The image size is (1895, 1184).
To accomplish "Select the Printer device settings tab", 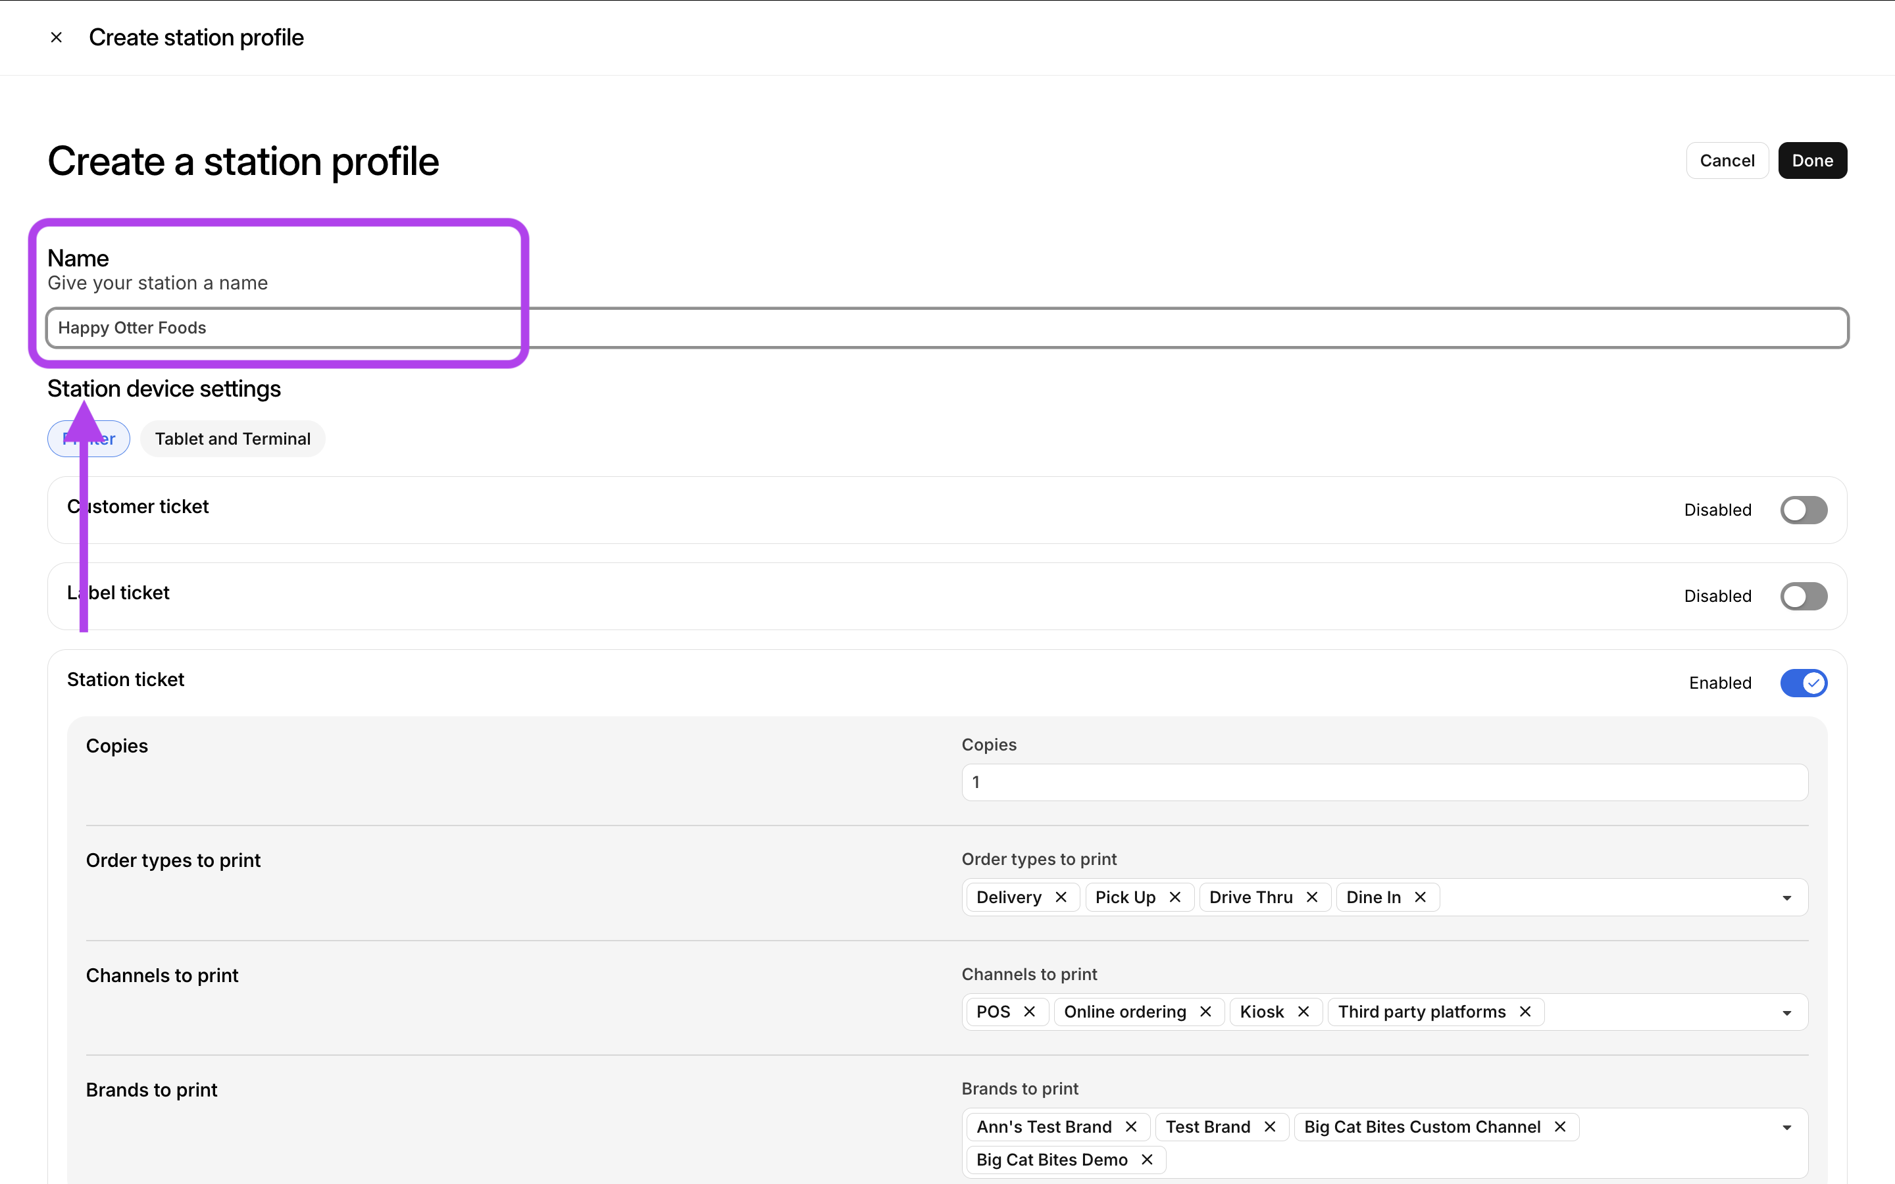I will (88, 439).
